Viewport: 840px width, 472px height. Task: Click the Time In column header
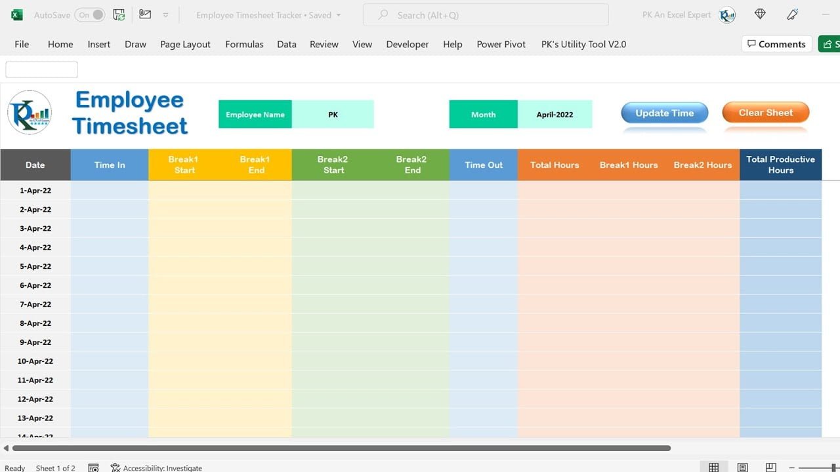pyautogui.click(x=110, y=165)
